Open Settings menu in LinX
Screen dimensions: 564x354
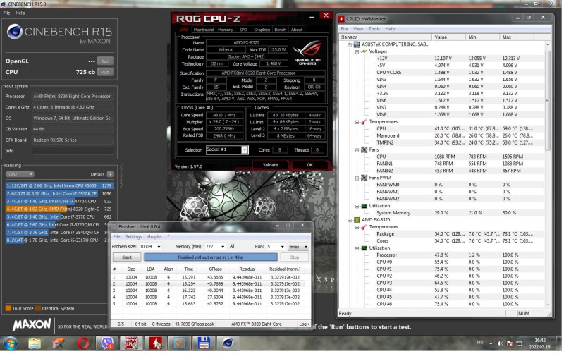(133, 237)
